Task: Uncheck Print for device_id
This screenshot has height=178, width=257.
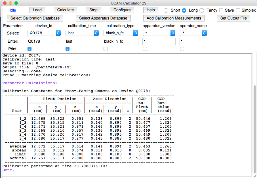Action: coord(30,49)
